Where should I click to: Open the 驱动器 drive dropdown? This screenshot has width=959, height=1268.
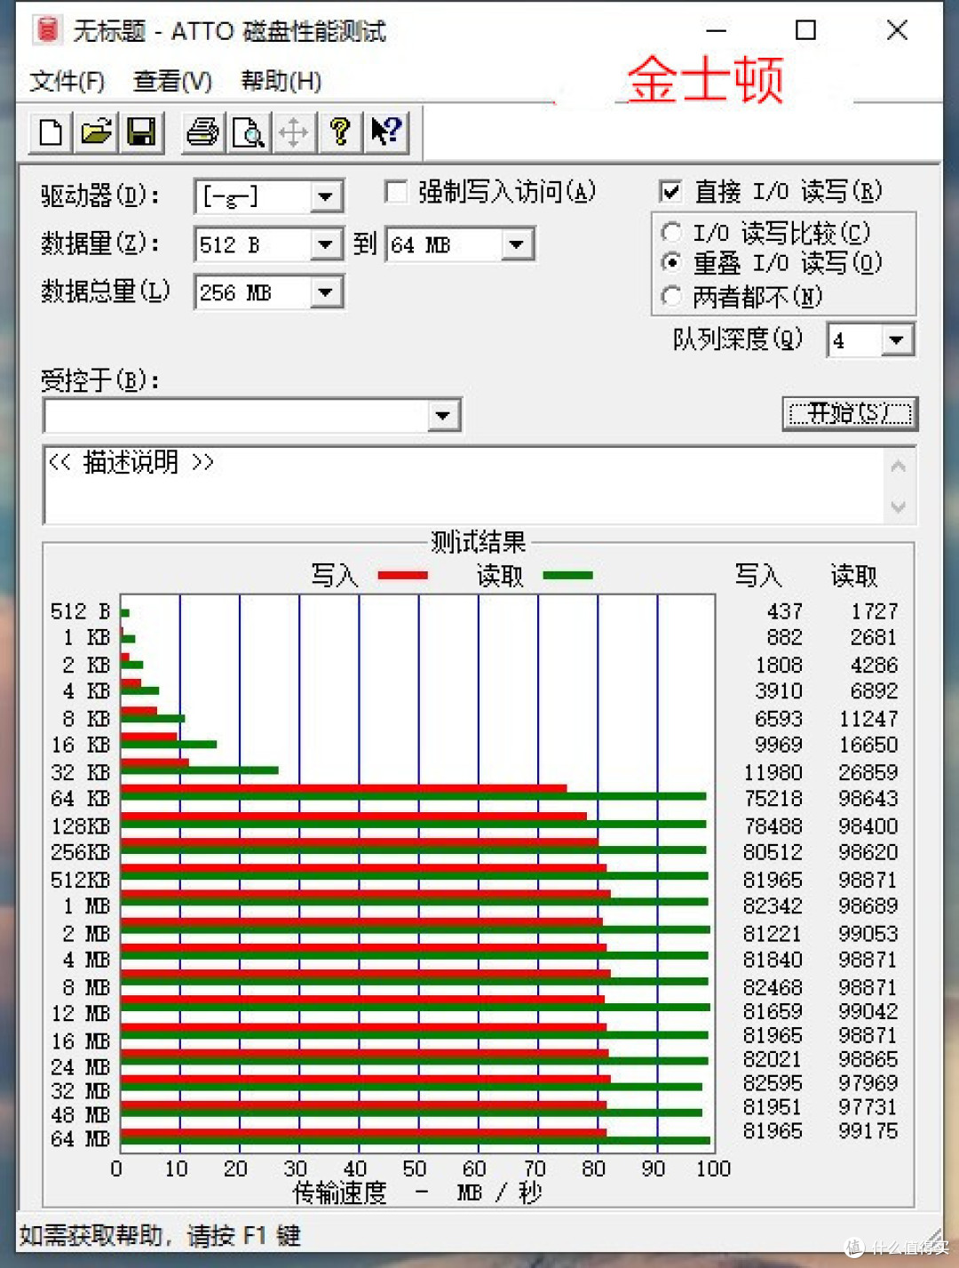click(326, 196)
